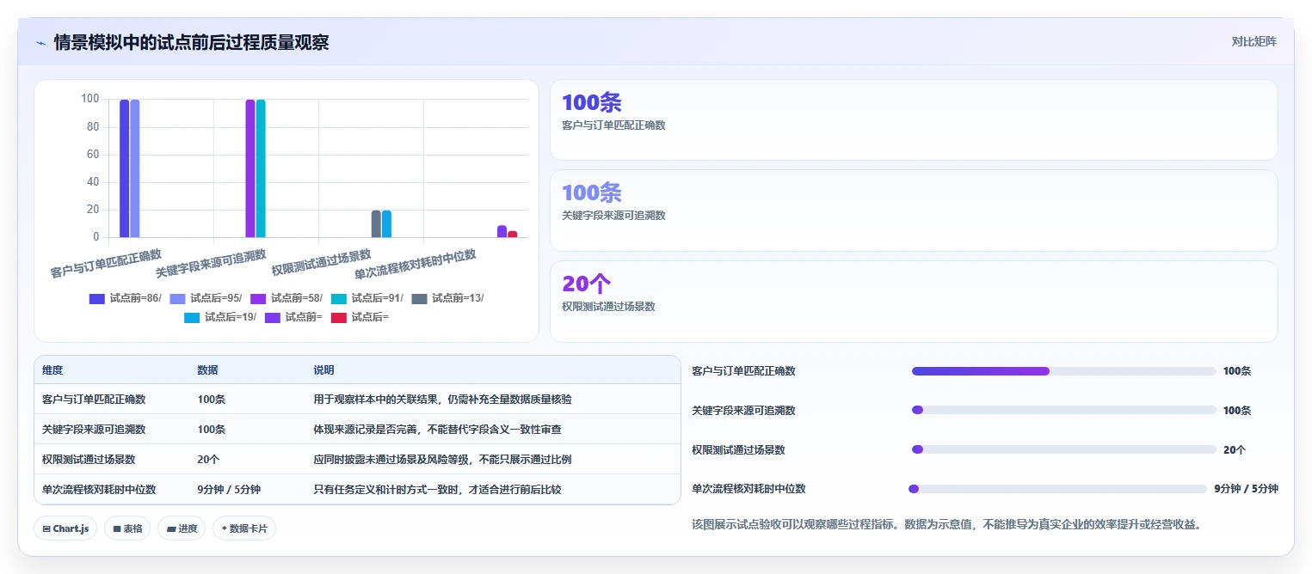The image size is (1312, 574).
Task: Toggle legend entry 试点后=91/
Action: tap(366, 298)
